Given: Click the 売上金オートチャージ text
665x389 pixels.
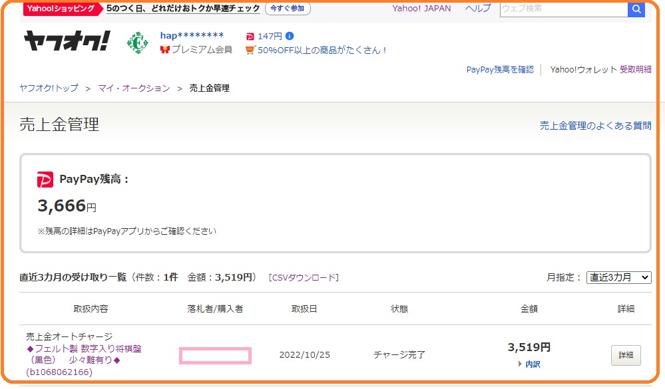Looking at the screenshot, I should click(x=69, y=336).
